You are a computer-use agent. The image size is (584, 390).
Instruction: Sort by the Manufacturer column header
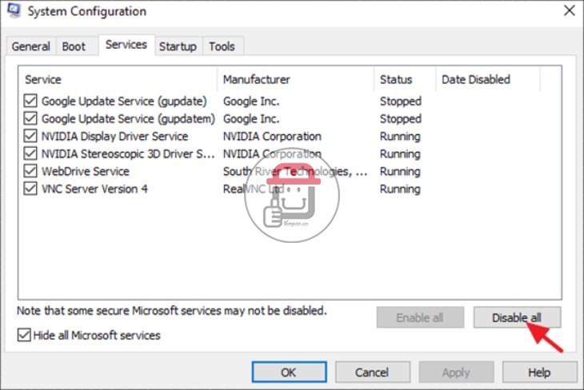295,79
